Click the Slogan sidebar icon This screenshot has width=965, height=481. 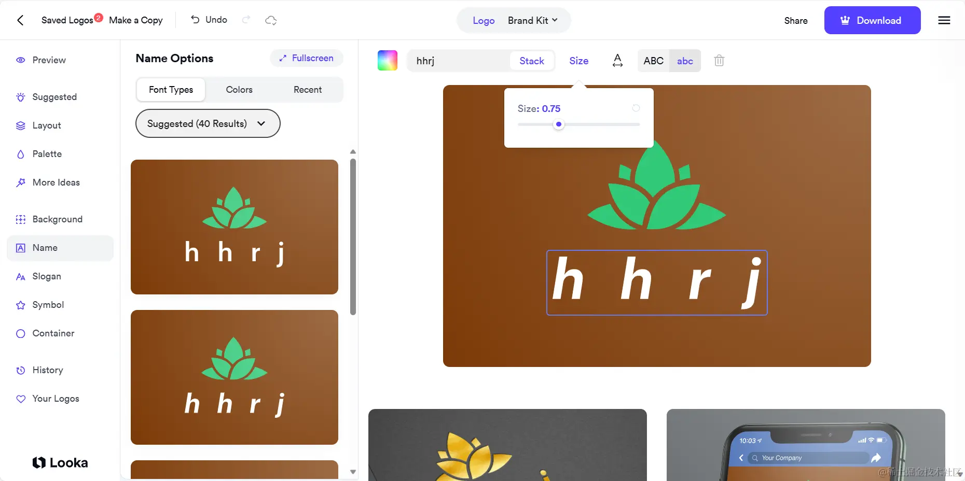coord(21,277)
